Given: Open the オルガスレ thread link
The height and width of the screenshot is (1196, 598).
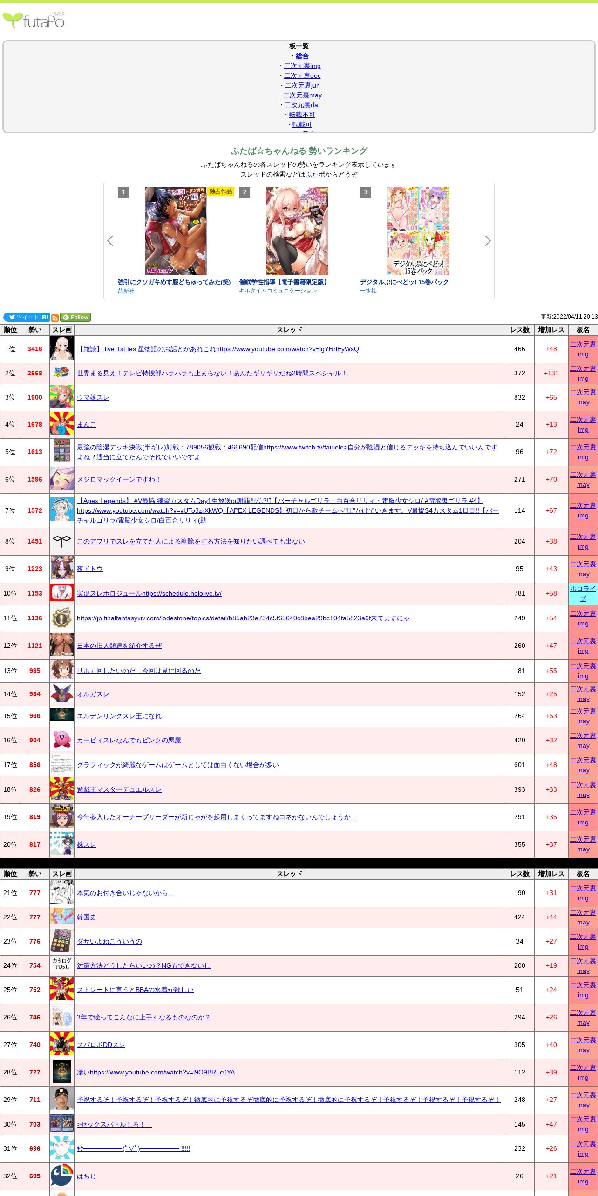Looking at the screenshot, I should (93, 694).
